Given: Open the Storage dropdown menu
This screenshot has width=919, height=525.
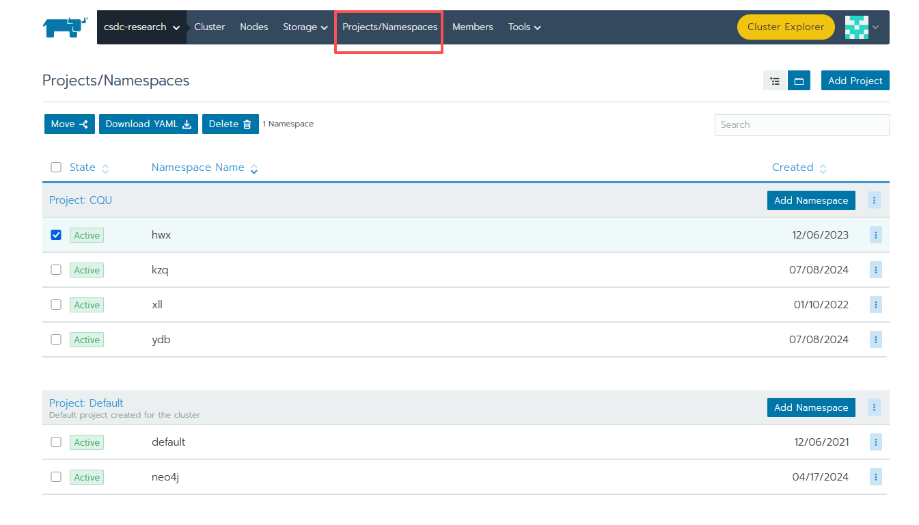Looking at the screenshot, I should pos(305,27).
